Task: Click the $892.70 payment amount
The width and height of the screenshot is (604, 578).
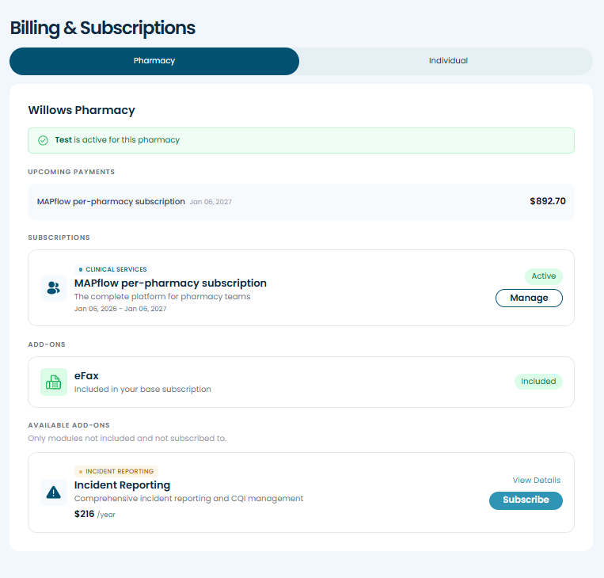Action: click(548, 201)
